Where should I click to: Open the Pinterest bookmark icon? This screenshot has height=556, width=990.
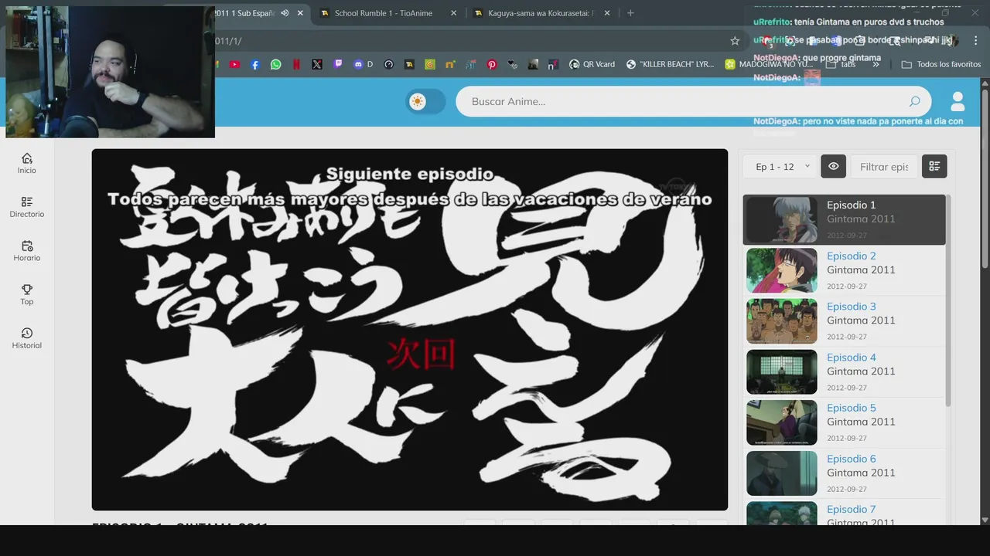[492, 64]
